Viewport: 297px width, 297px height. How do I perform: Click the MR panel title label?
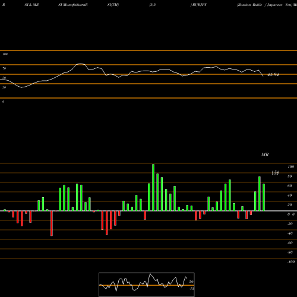tap(265, 154)
